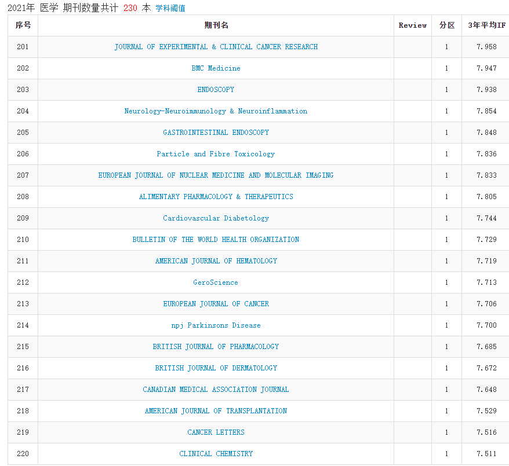Screen dimensions: 509x466
Task: Click serial number 201
Action: 23,47
